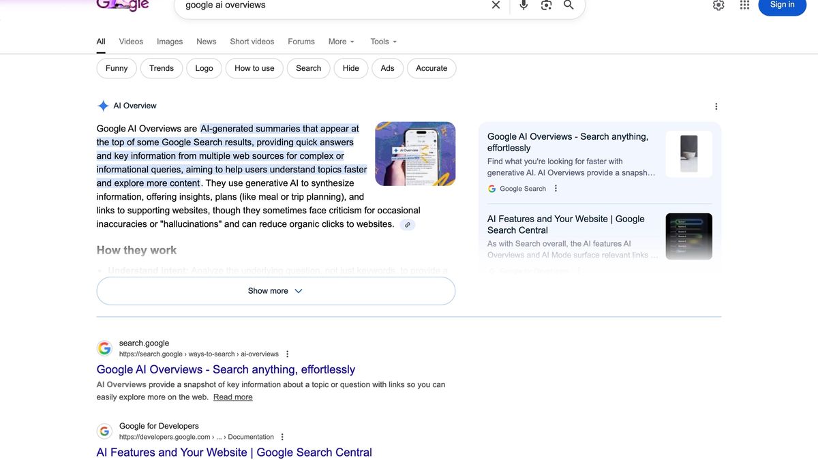Viewport: 818px width, 460px height.
Task: Open three-dot menu beside search.google result URL
Action: 287,354
